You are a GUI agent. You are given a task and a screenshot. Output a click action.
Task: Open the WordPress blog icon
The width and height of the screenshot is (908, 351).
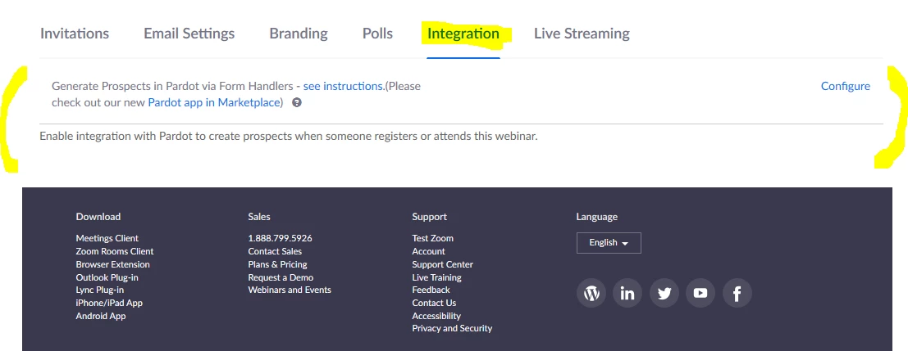(x=591, y=293)
